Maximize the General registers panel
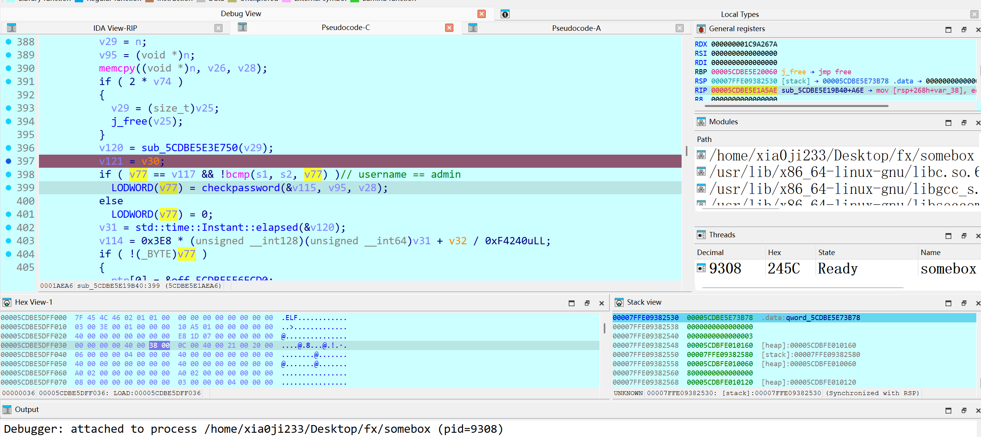The image size is (981, 437). point(948,30)
